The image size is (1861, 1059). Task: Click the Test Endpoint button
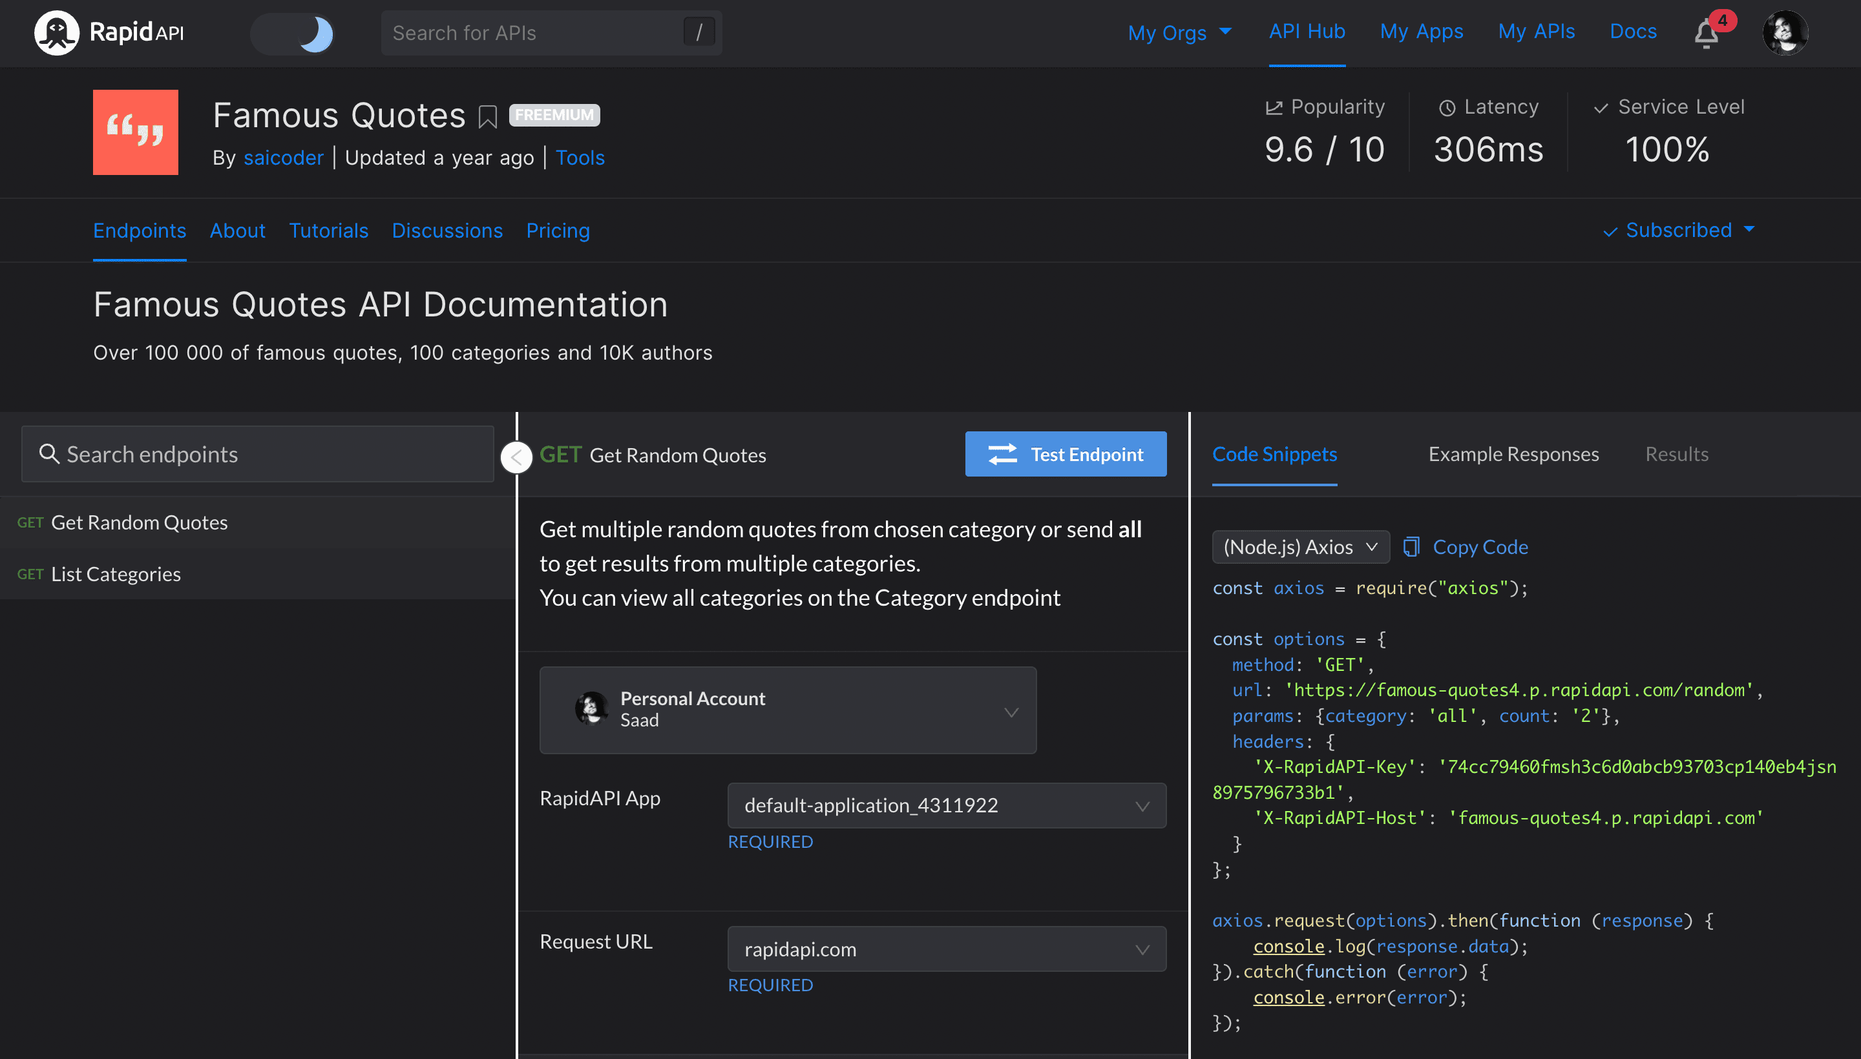(1066, 454)
